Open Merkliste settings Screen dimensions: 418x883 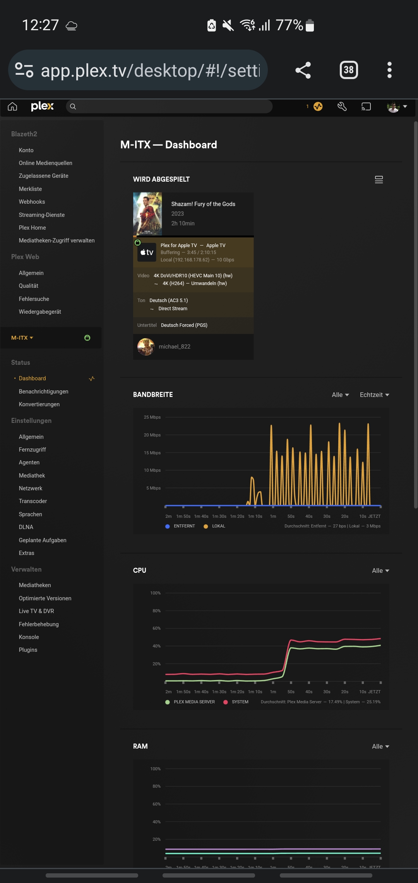click(31, 189)
